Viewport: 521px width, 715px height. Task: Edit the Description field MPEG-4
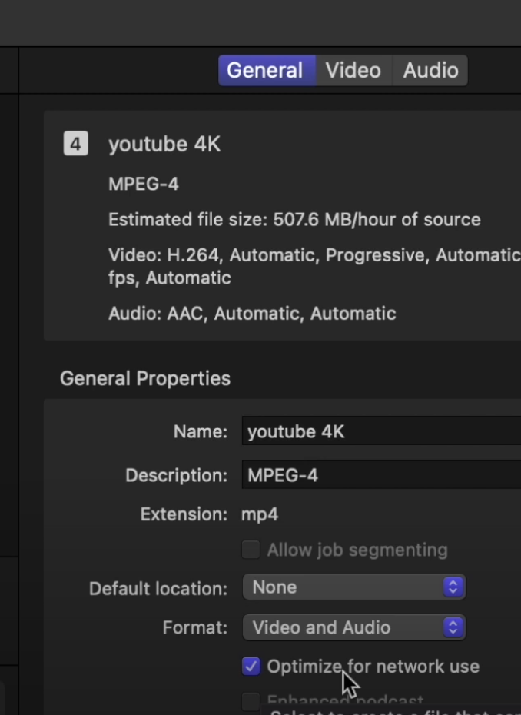381,474
